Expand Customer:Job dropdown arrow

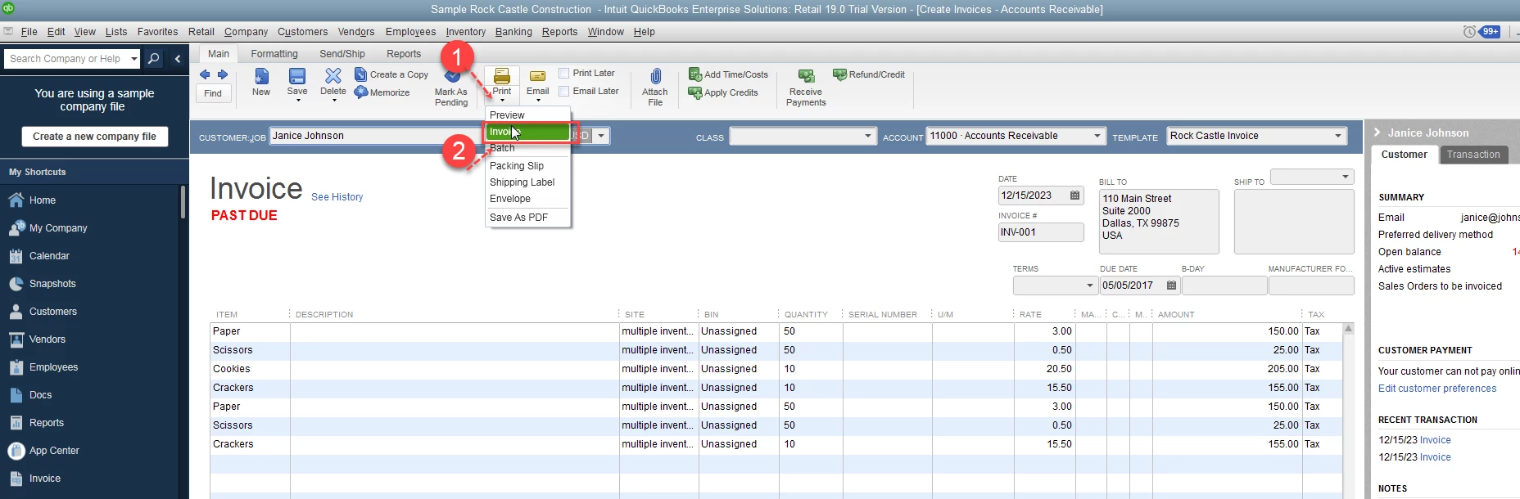(x=601, y=136)
